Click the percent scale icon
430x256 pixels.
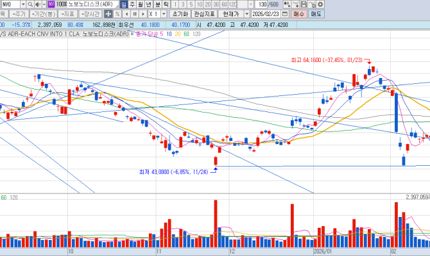click(x=117, y=13)
